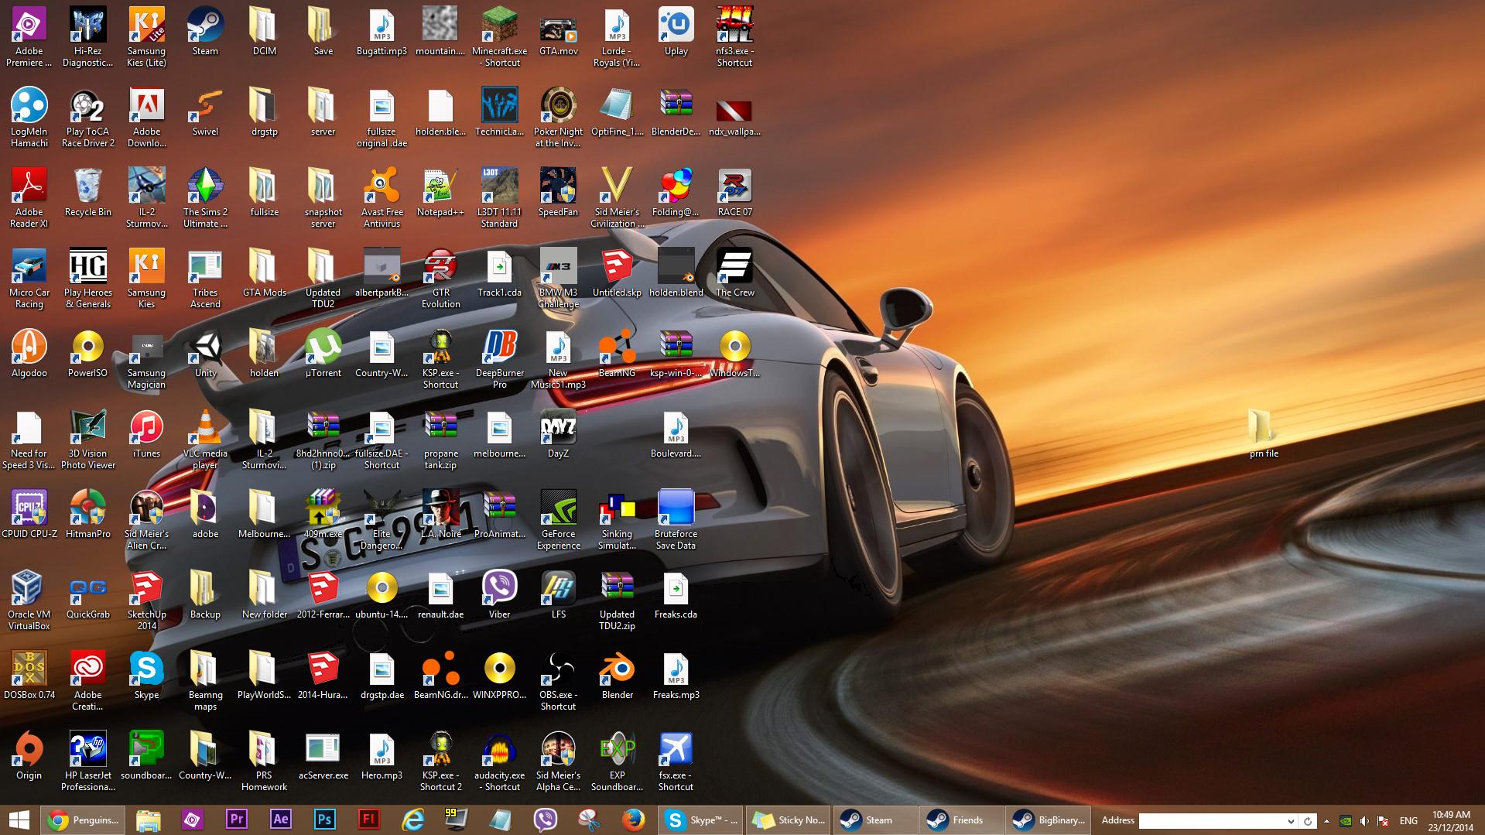This screenshot has height=835, width=1485.
Task: Click Address toolbar refresh button
Action: tap(1307, 820)
